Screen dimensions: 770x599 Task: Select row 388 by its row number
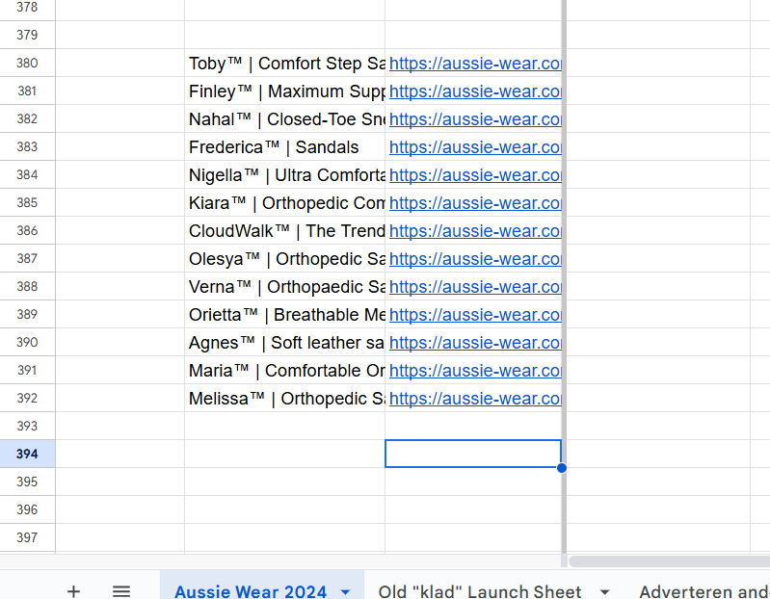27,287
